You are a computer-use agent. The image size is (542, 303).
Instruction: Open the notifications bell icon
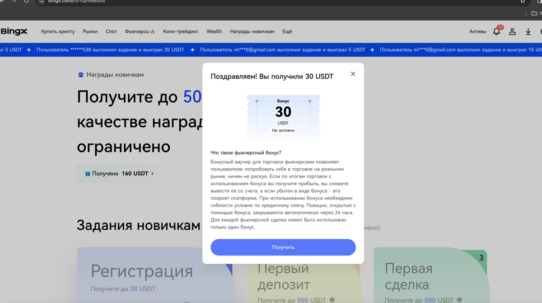point(497,32)
